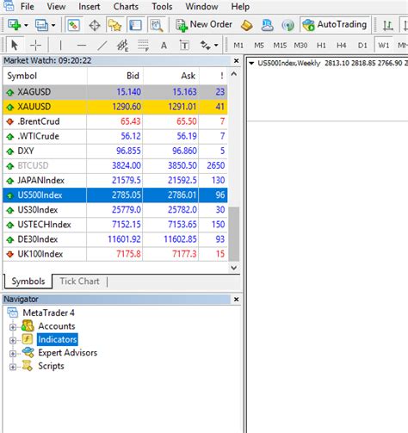Open the View menu
The width and height of the screenshot is (408, 433).
[x=56, y=6]
